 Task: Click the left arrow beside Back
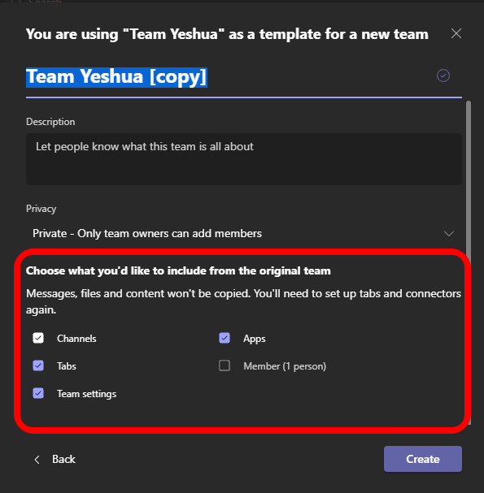tap(37, 460)
